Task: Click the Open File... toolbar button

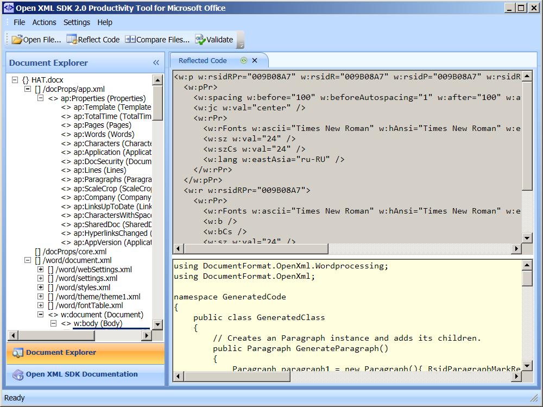Action: [x=36, y=40]
